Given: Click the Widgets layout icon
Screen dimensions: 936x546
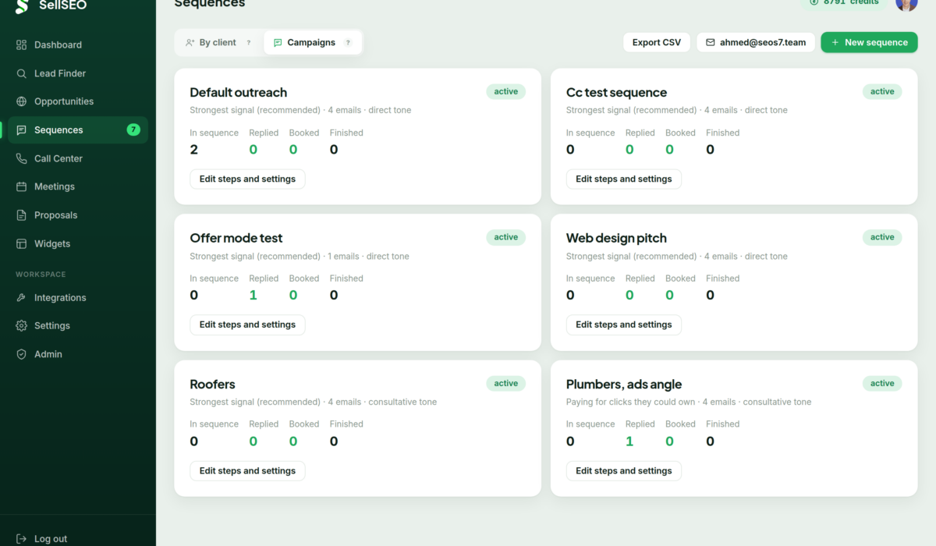Looking at the screenshot, I should [x=21, y=244].
